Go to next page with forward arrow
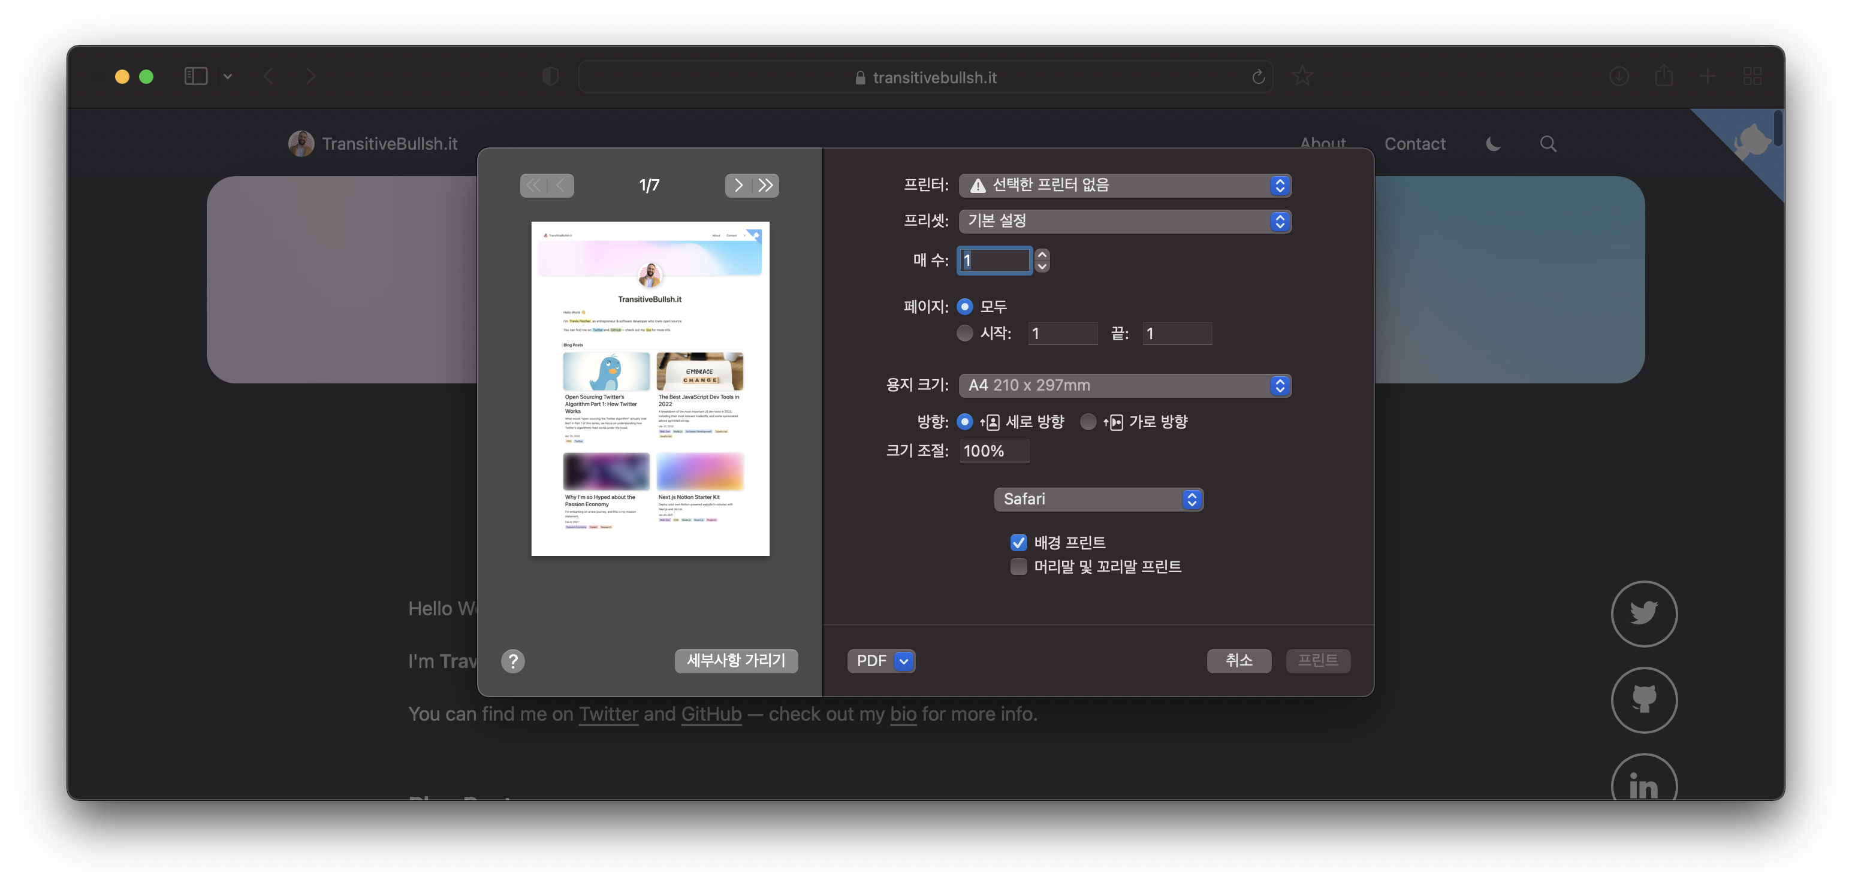The image size is (1852, 889). [x=738, y=186]
